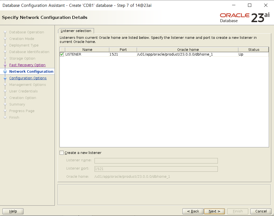Go back with the Back button
The image size is (274, 216).
[x=193, y=211]
